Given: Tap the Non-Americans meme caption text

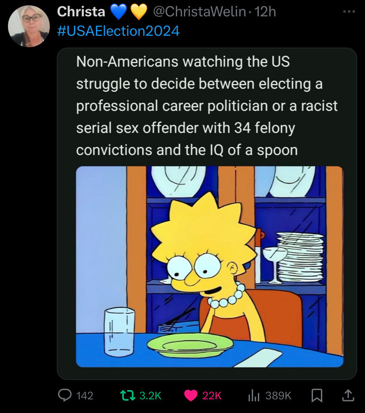Looking at the screenshot, I should coord(207,106).
